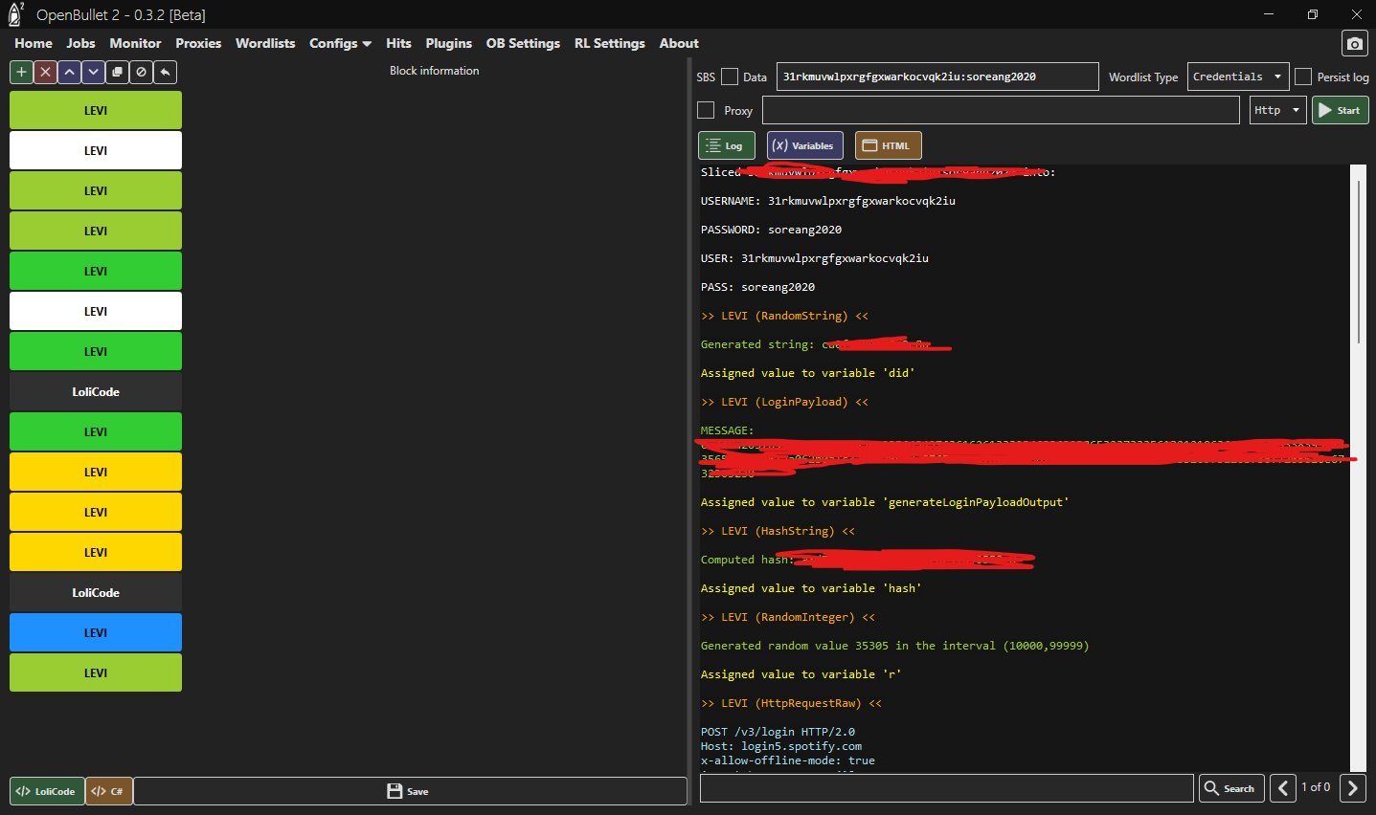Open the Plugins page
Image resolution: width=1376 pixels, height=815 pixels.
tap(449, 43)
